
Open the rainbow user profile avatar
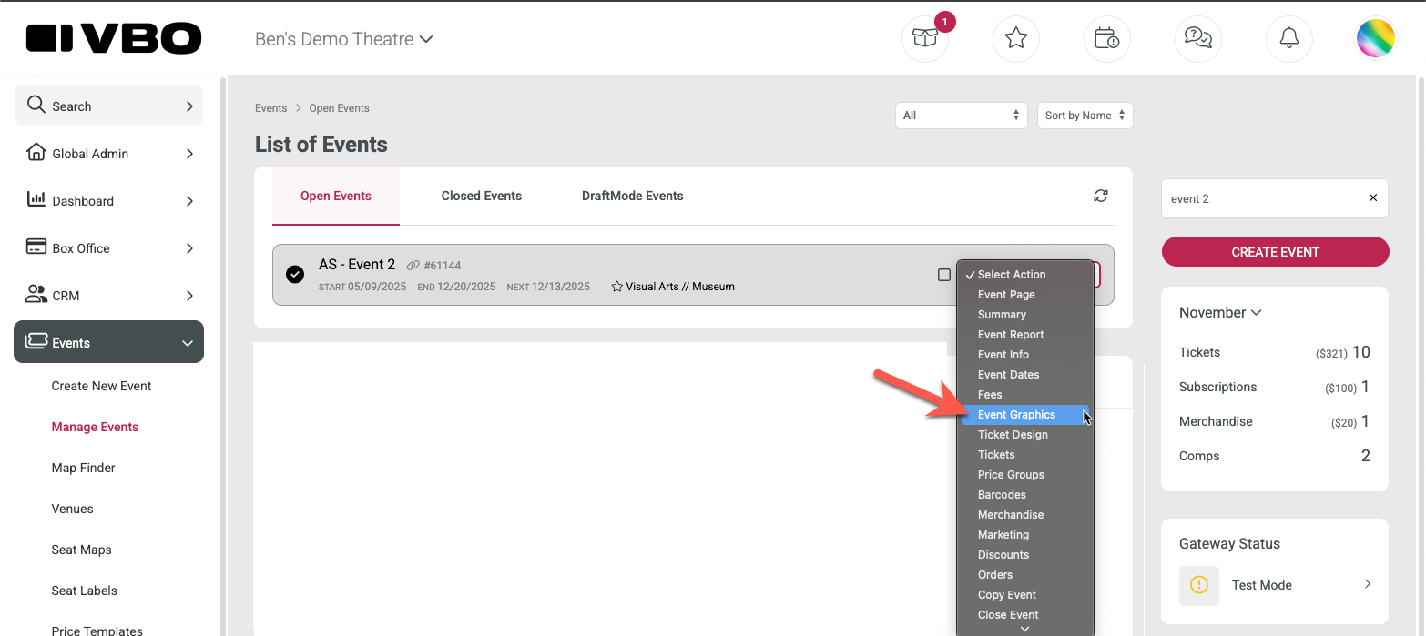pos(1376,39)
